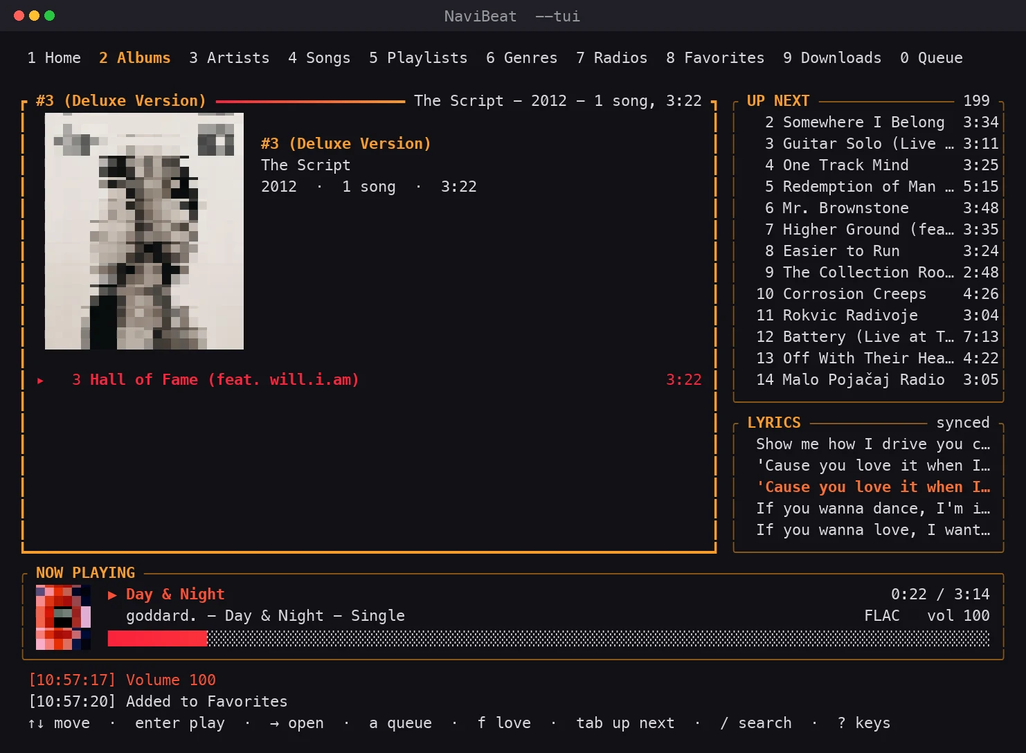Viewport: 1026px width, 753px height.
Task: Click the LYRICS panel title
Action: (774, 422)
